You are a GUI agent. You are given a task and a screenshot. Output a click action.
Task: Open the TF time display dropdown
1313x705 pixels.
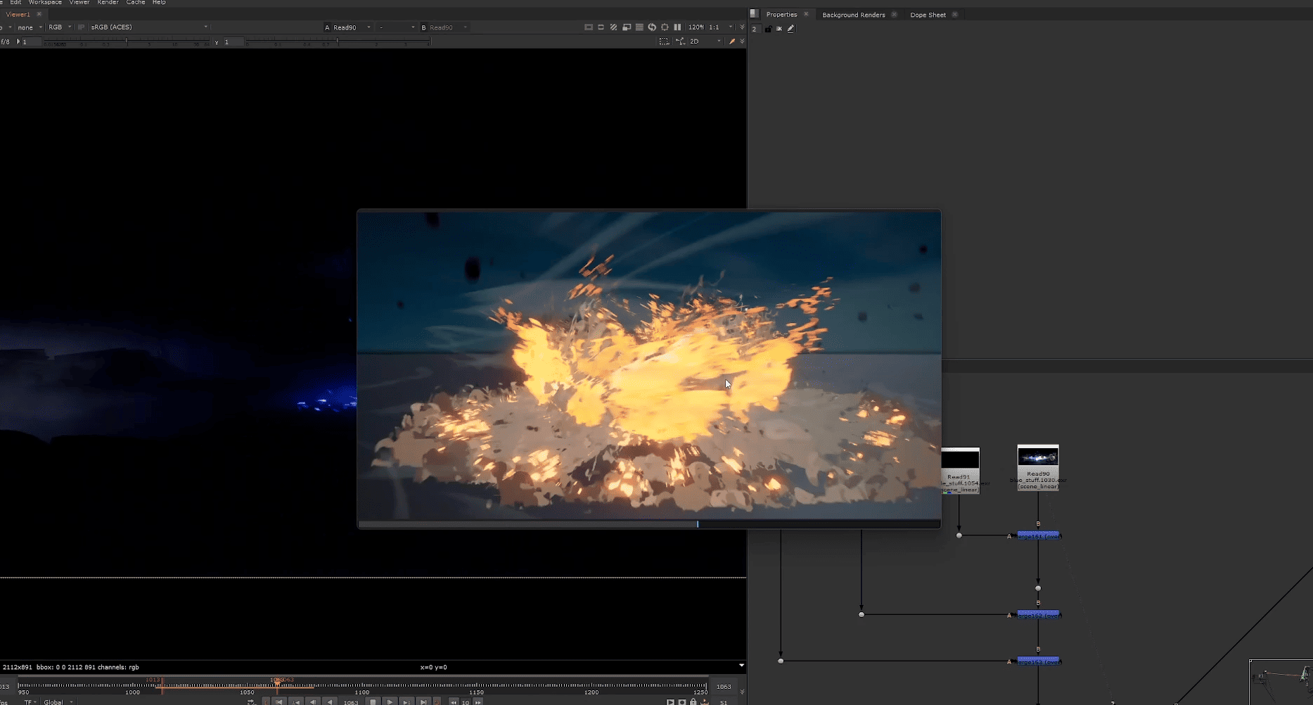click(30, 701)
